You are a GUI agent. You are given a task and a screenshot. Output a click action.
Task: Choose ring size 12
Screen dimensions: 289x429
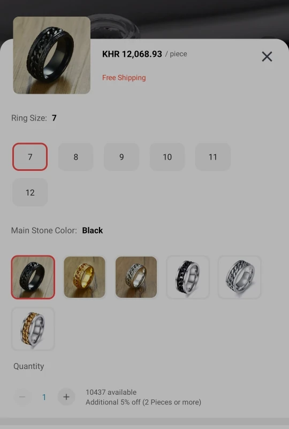click(30, 192)
